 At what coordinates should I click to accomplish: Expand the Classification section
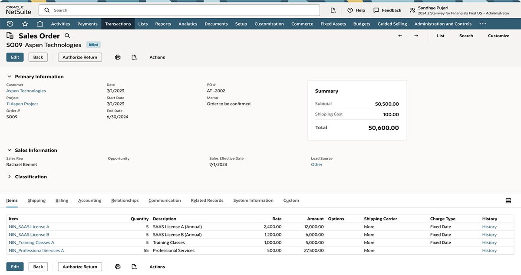10,177
